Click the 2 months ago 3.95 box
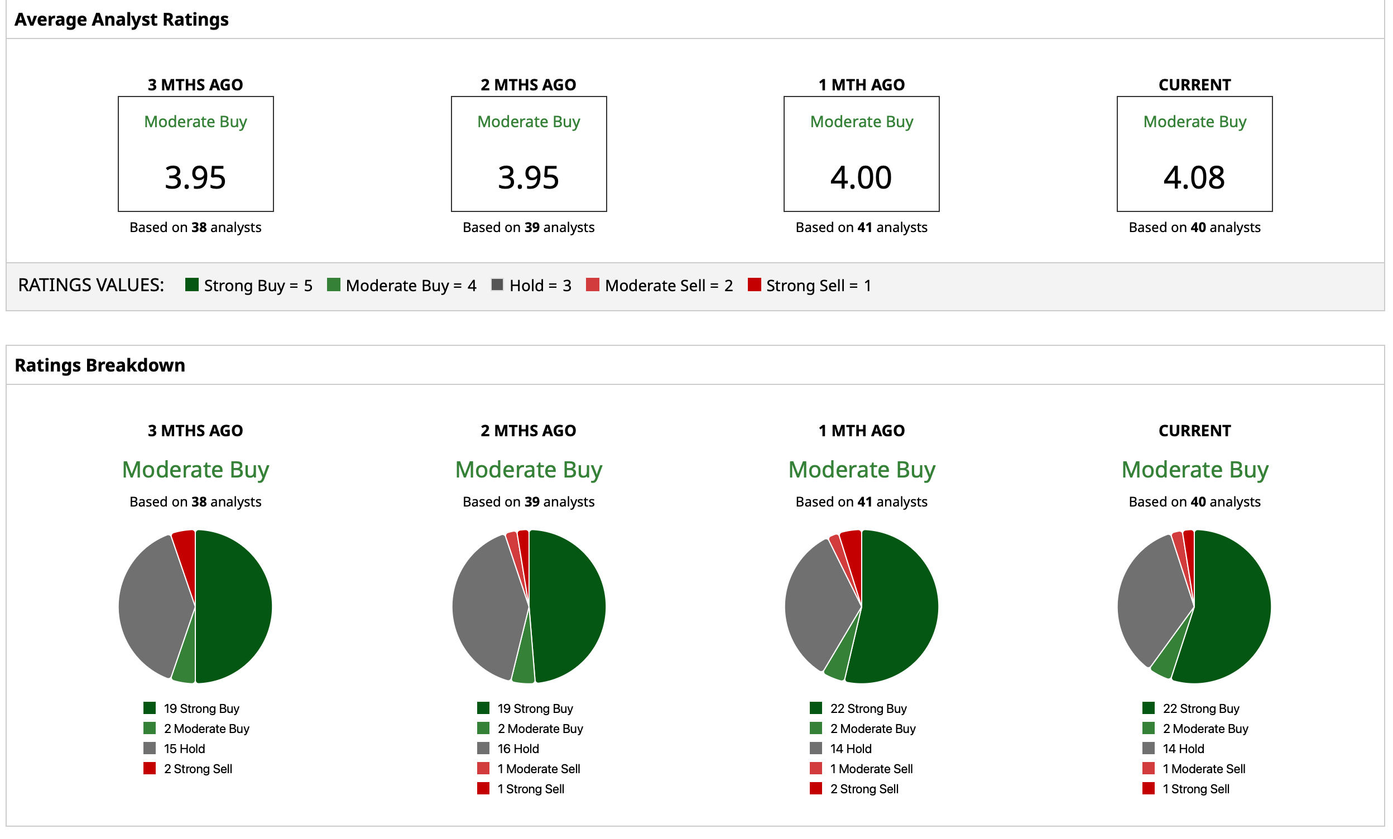Viewport: 1393px width, 839px height. [529, 153]
